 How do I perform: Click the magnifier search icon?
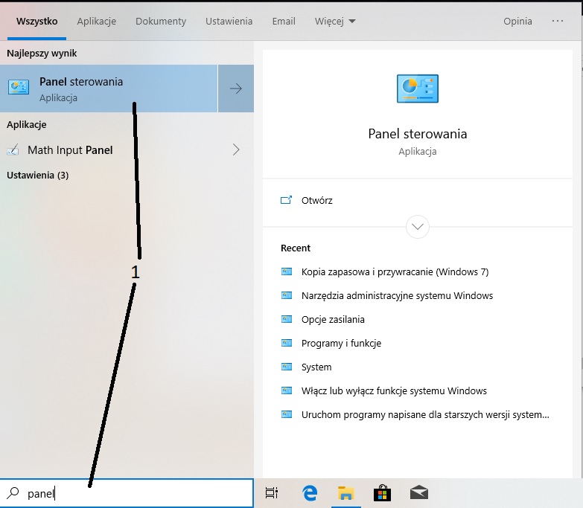click(x=13, y=493)
